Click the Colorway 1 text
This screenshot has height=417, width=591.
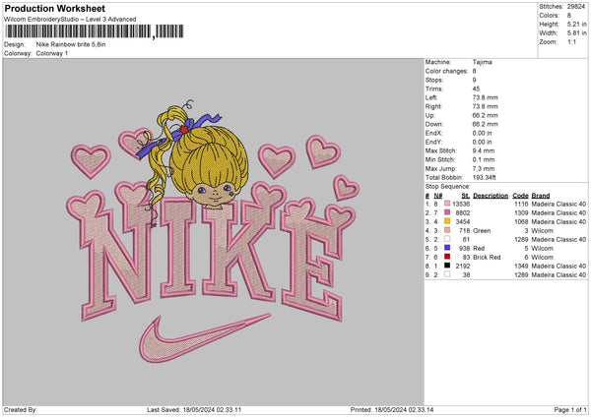52,53
